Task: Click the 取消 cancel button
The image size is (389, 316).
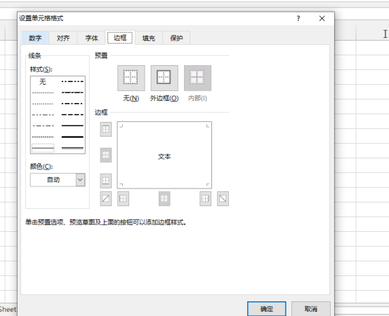Action: (x=311, y=308)
